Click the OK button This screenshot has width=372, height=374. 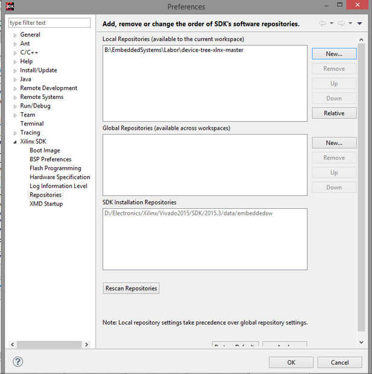pos(291,363)
